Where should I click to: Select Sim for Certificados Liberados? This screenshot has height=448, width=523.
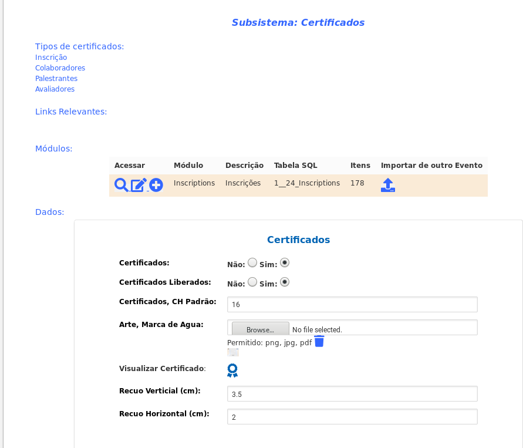pyautogui.click(x=285, y=282)
